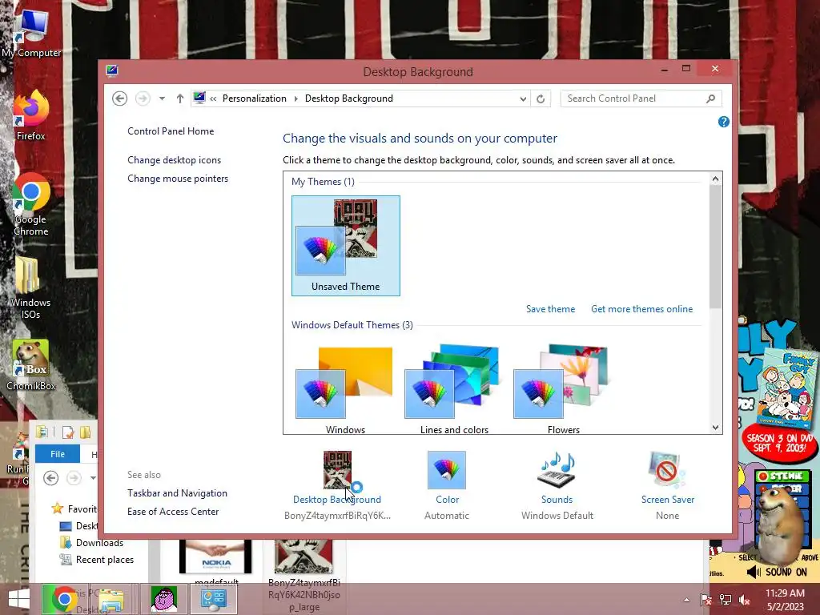Click Get more themes online link
Viewport: 820px width, 615px height.
pos(641,309)
